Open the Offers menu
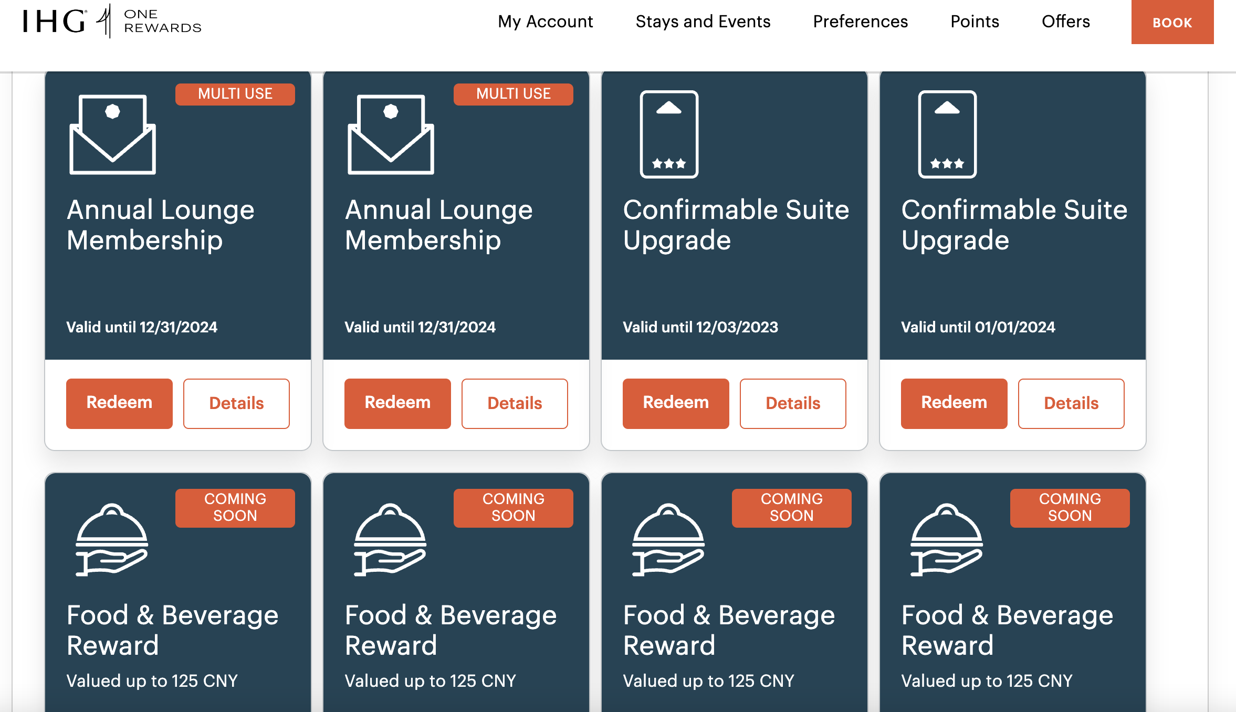Image resolution: width=1236 pixels, height=712 pixels. click(1066, 22)
